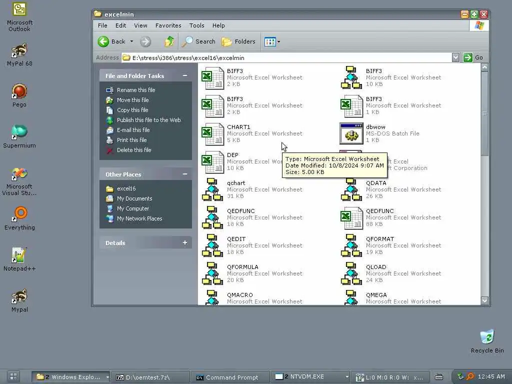Click the Go button
The height and width of the screenshot is (384, 512).
473,57
